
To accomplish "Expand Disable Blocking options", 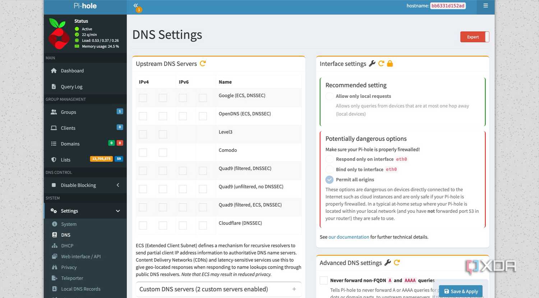I will [85, 185].
